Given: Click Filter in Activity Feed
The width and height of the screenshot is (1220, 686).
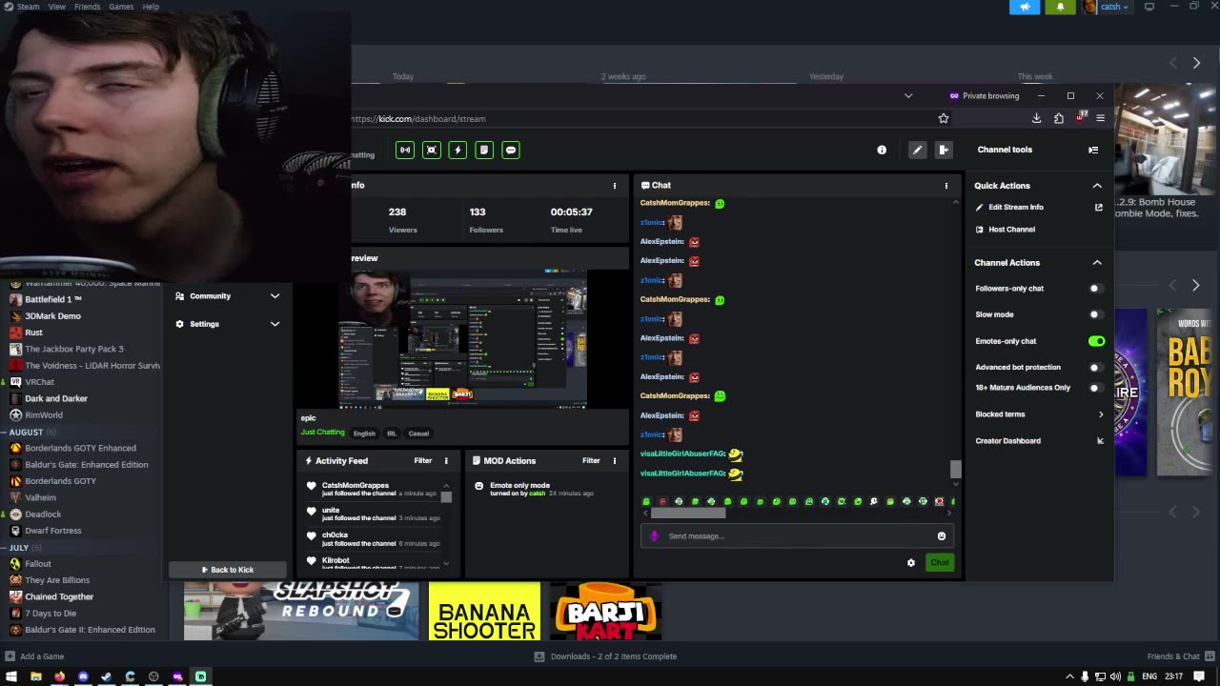Looking at the screenshot, I should click(423, 461).
